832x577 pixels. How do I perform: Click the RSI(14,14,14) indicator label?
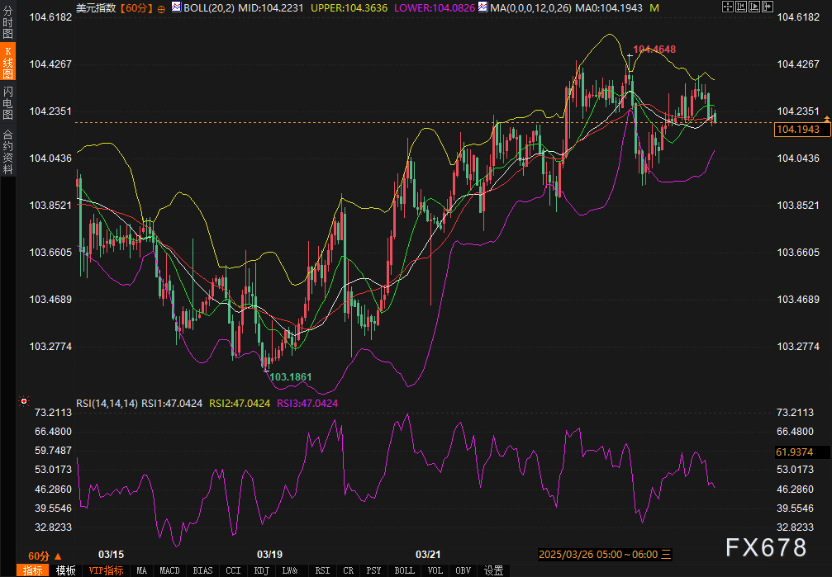[x=107, y=404]
